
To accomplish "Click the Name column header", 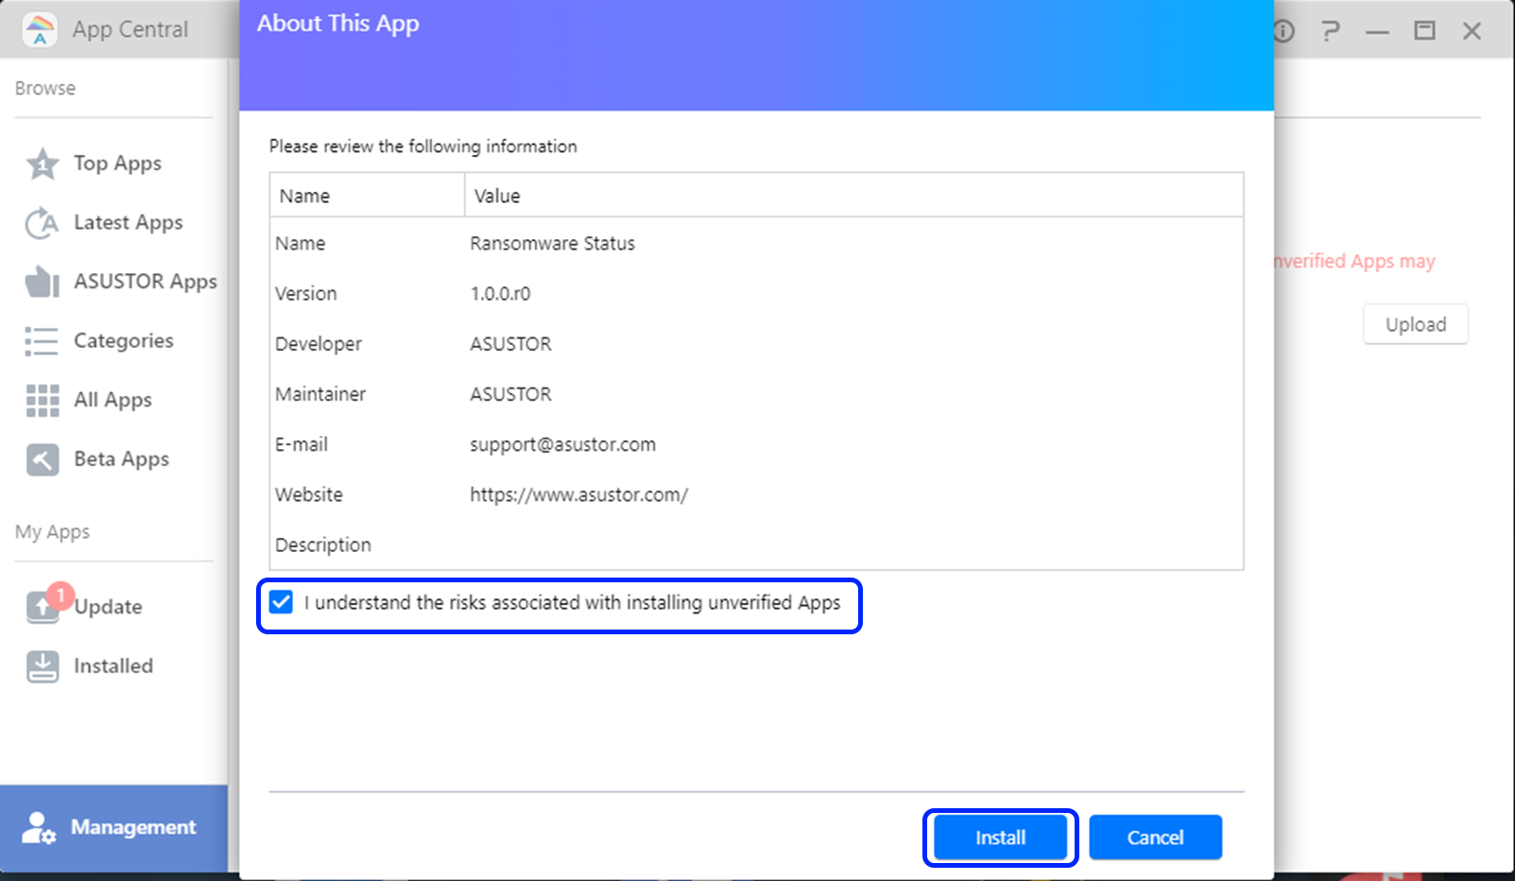I will pyautogui.click(x=367, y=196).
